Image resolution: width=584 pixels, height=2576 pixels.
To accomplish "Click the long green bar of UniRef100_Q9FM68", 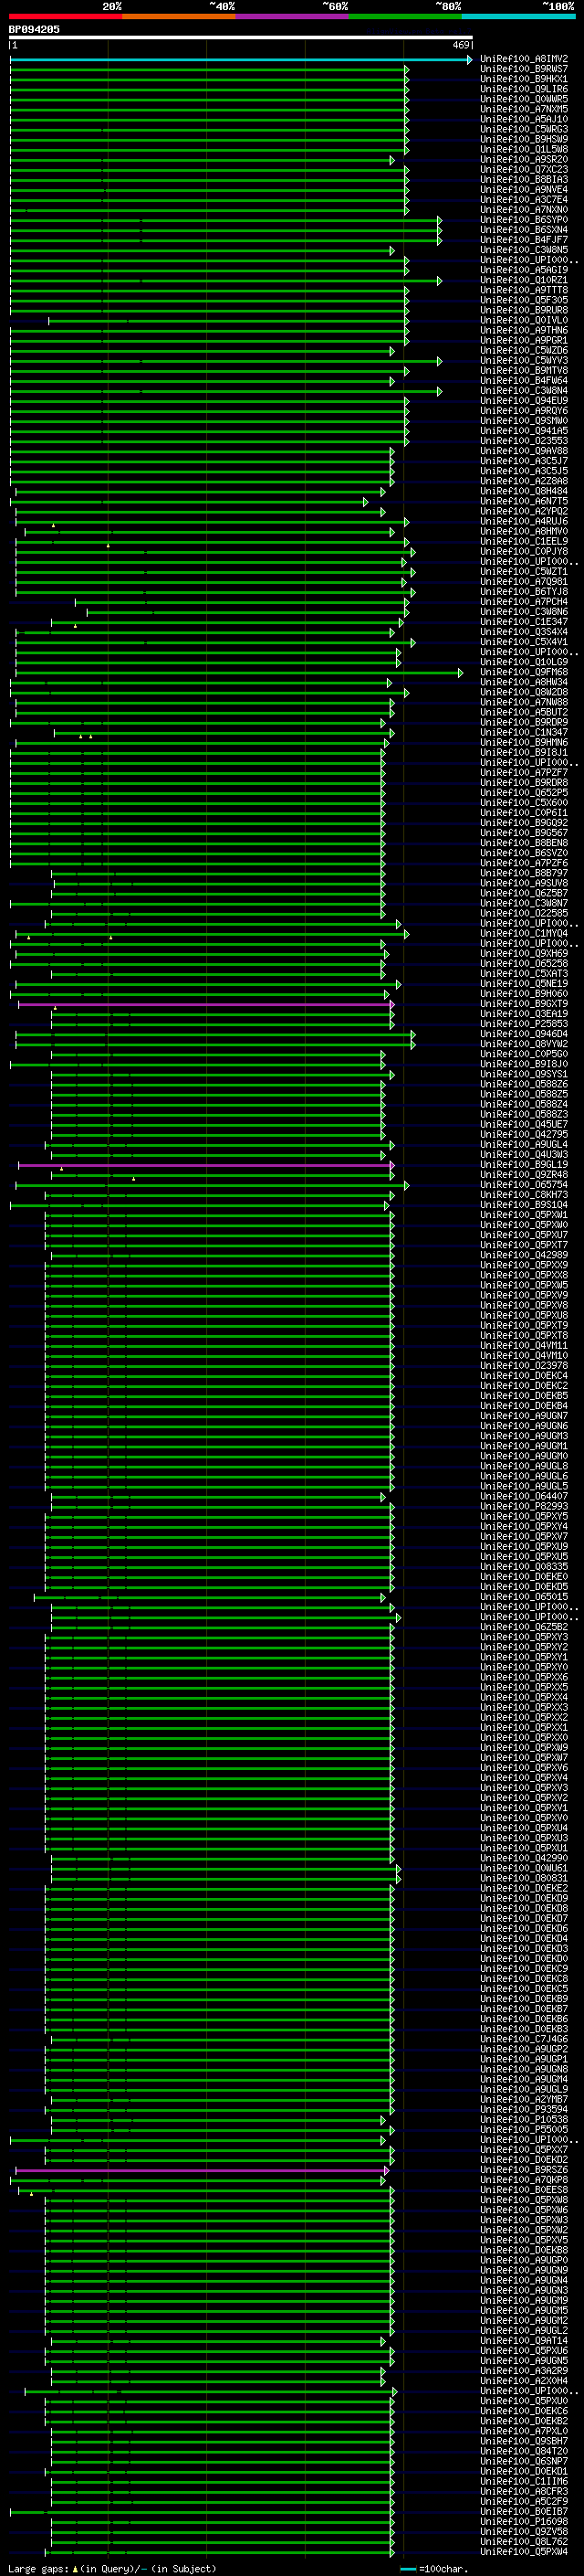I will tap(237, 673).
